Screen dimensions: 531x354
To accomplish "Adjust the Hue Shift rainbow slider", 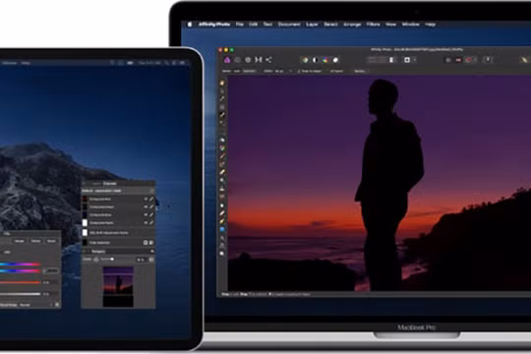I will pos(20,270).
